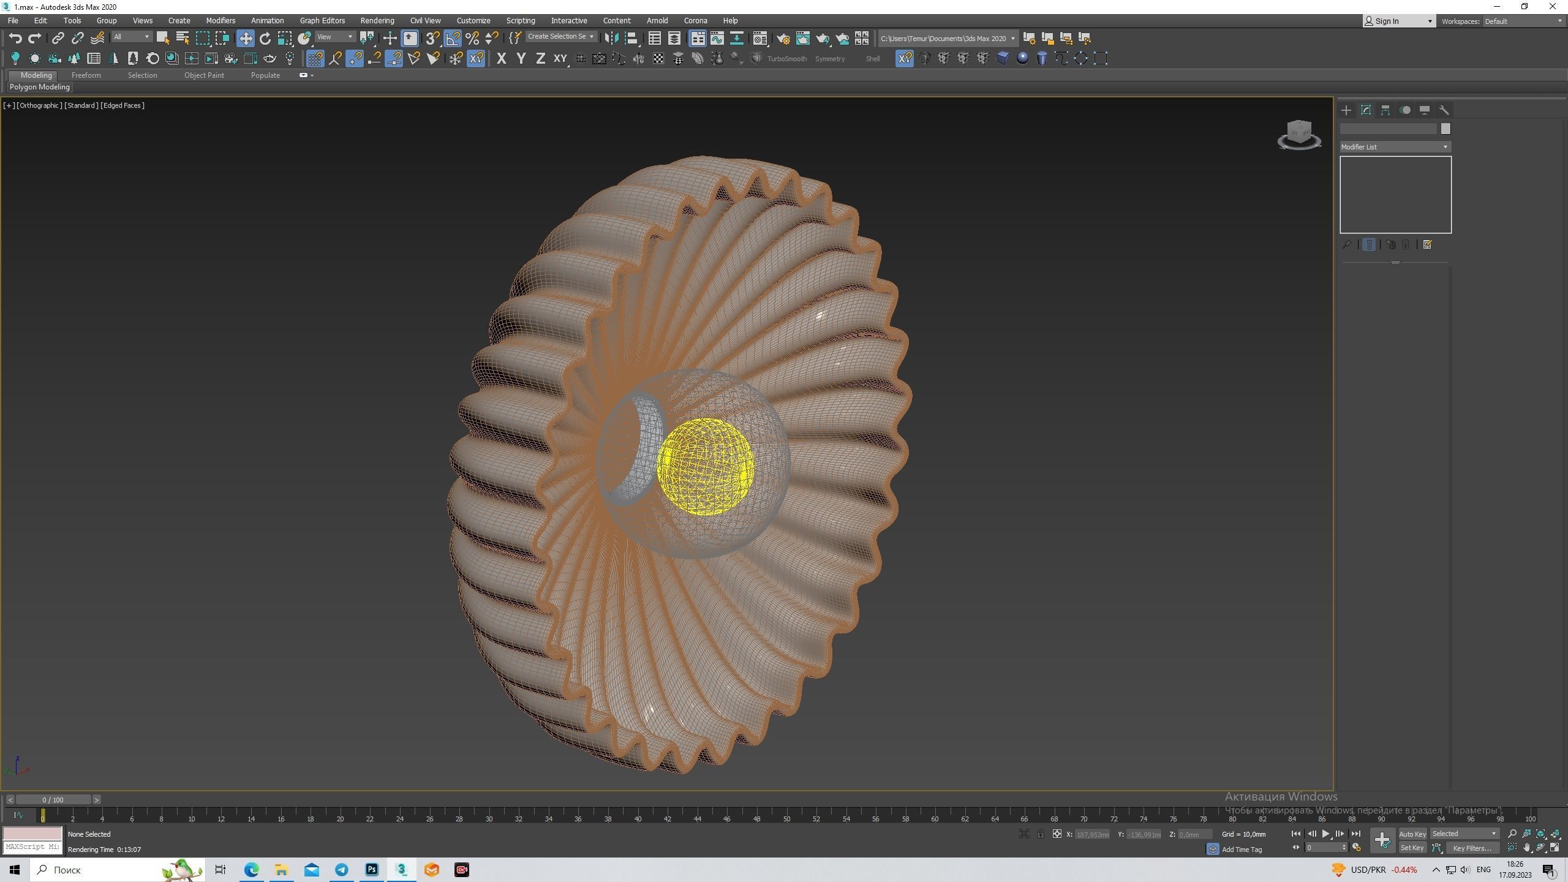Expand ribbon options arrow after Populate

[x=312, y=75]
